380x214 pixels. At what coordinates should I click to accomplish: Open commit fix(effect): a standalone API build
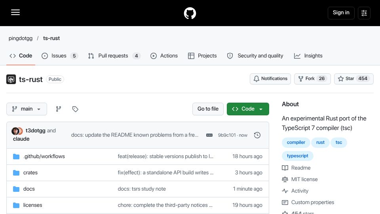165,173
